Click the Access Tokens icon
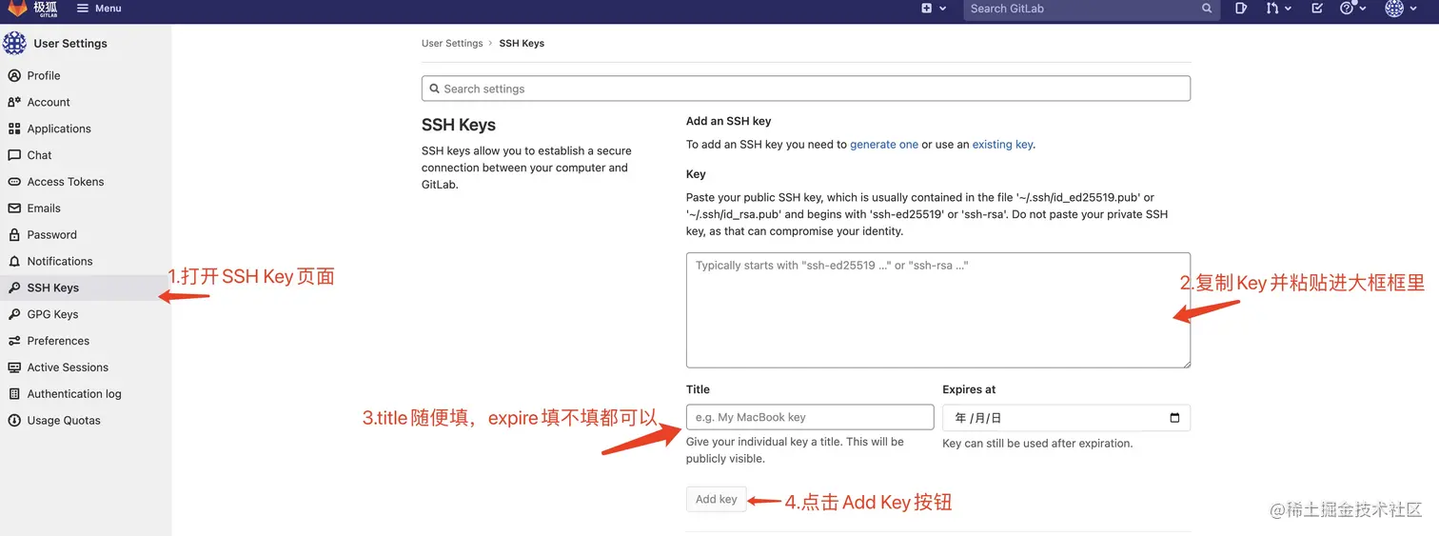 coord(14,182)
